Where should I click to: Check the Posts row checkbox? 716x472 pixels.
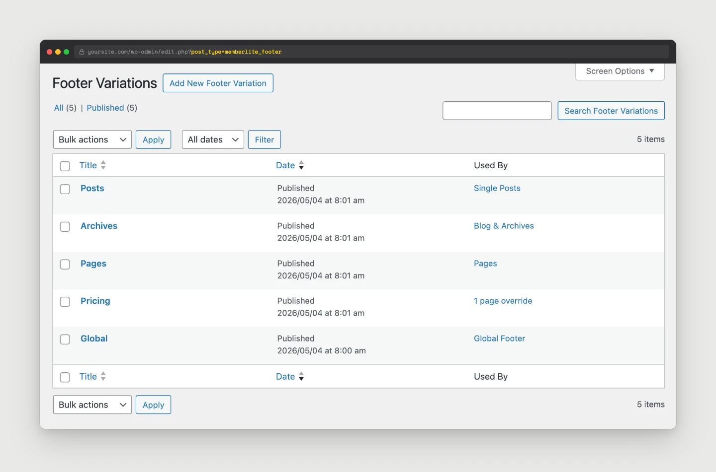(x=65, y=189)
